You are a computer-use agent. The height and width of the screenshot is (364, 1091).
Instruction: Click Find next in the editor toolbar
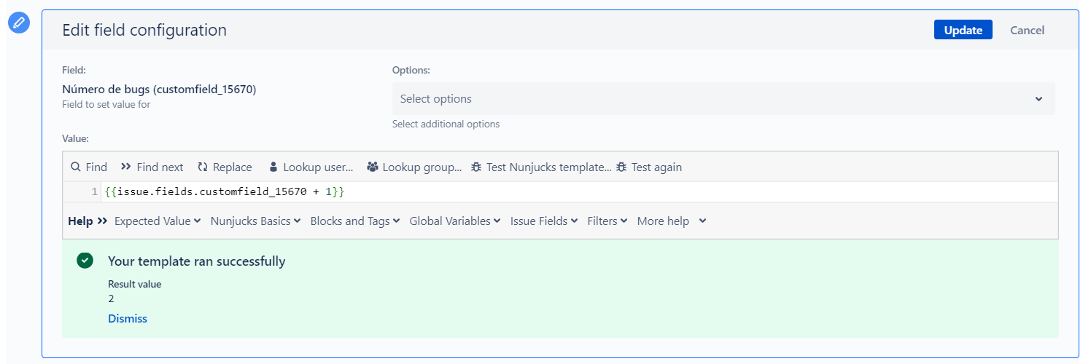(x=152, y=167)
